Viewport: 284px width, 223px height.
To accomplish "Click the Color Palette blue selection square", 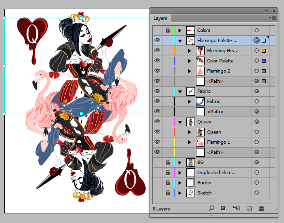I will [264, 61].
